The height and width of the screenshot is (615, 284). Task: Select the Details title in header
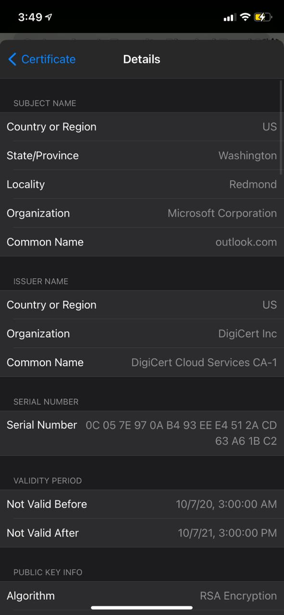[142, 59]
